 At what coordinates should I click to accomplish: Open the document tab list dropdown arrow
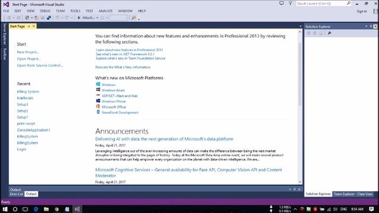point(300,26)
